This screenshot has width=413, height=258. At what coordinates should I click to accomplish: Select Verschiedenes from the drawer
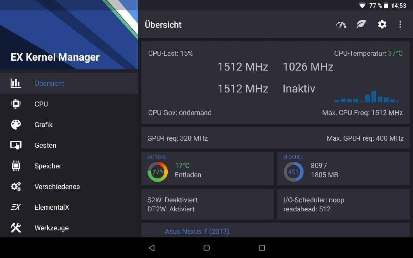click(x=69, y=187)
